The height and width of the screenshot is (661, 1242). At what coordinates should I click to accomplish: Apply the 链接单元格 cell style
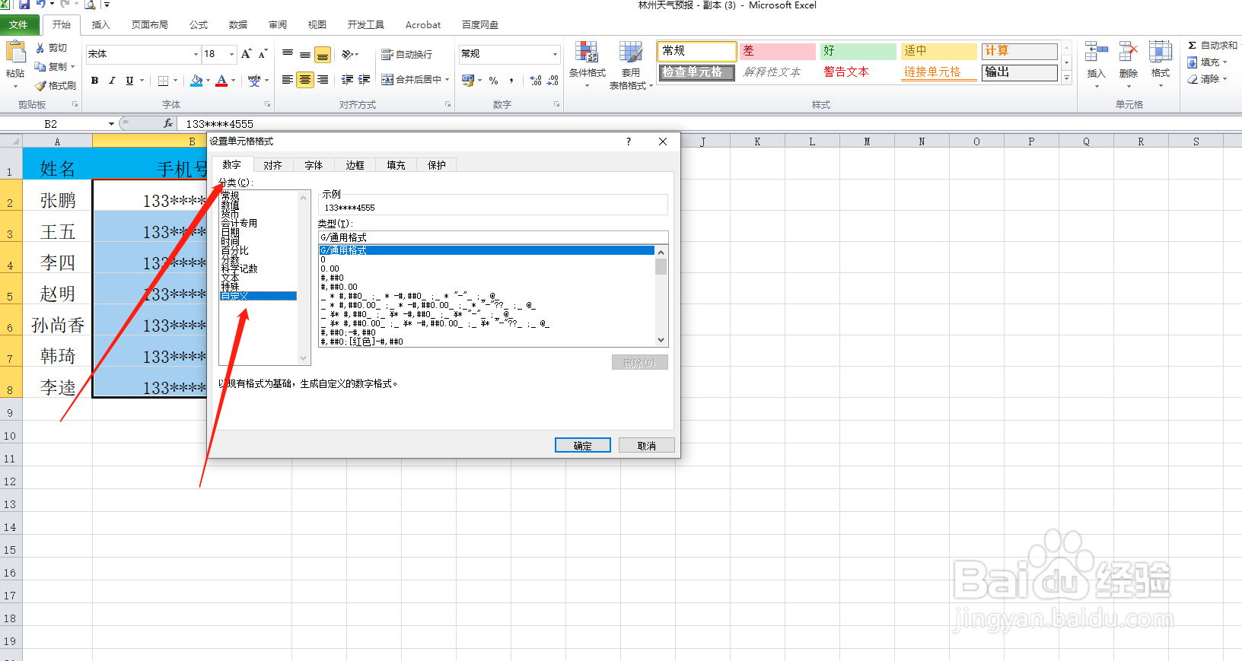939,72
